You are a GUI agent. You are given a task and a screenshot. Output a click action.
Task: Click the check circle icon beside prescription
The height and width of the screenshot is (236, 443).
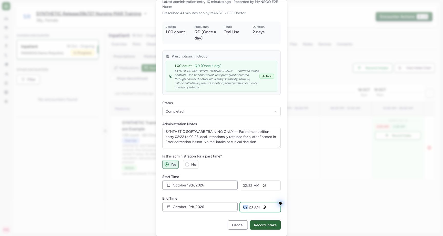click(171, 76)
